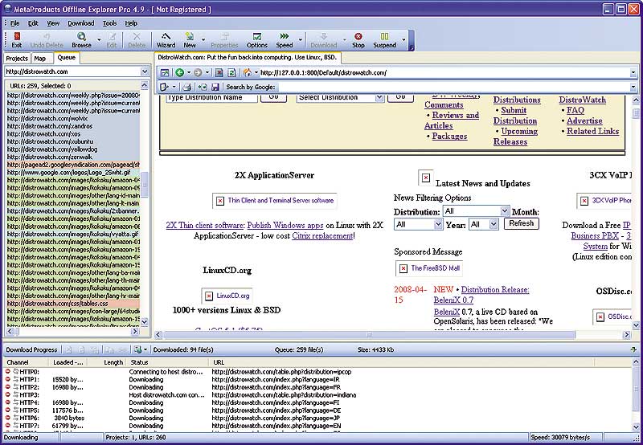The height and width of the screenshot is (445, 643).
Task: Open the Help menu
Action: [x=131, y=23]
